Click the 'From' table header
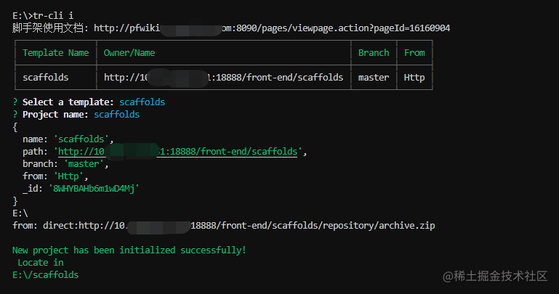This screenshot has width=559, height=294. click(414, 53)
